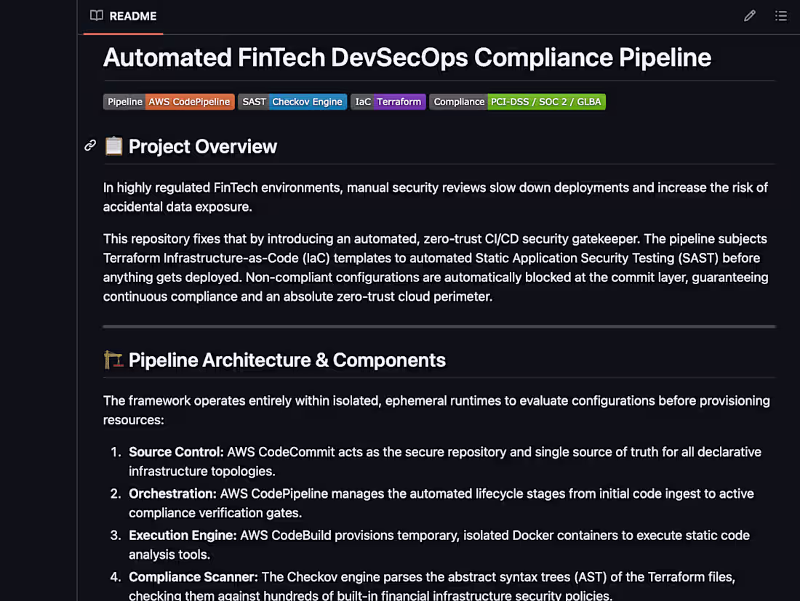Click paragraph starting 'This repository fixes that'

coord(436,267)
